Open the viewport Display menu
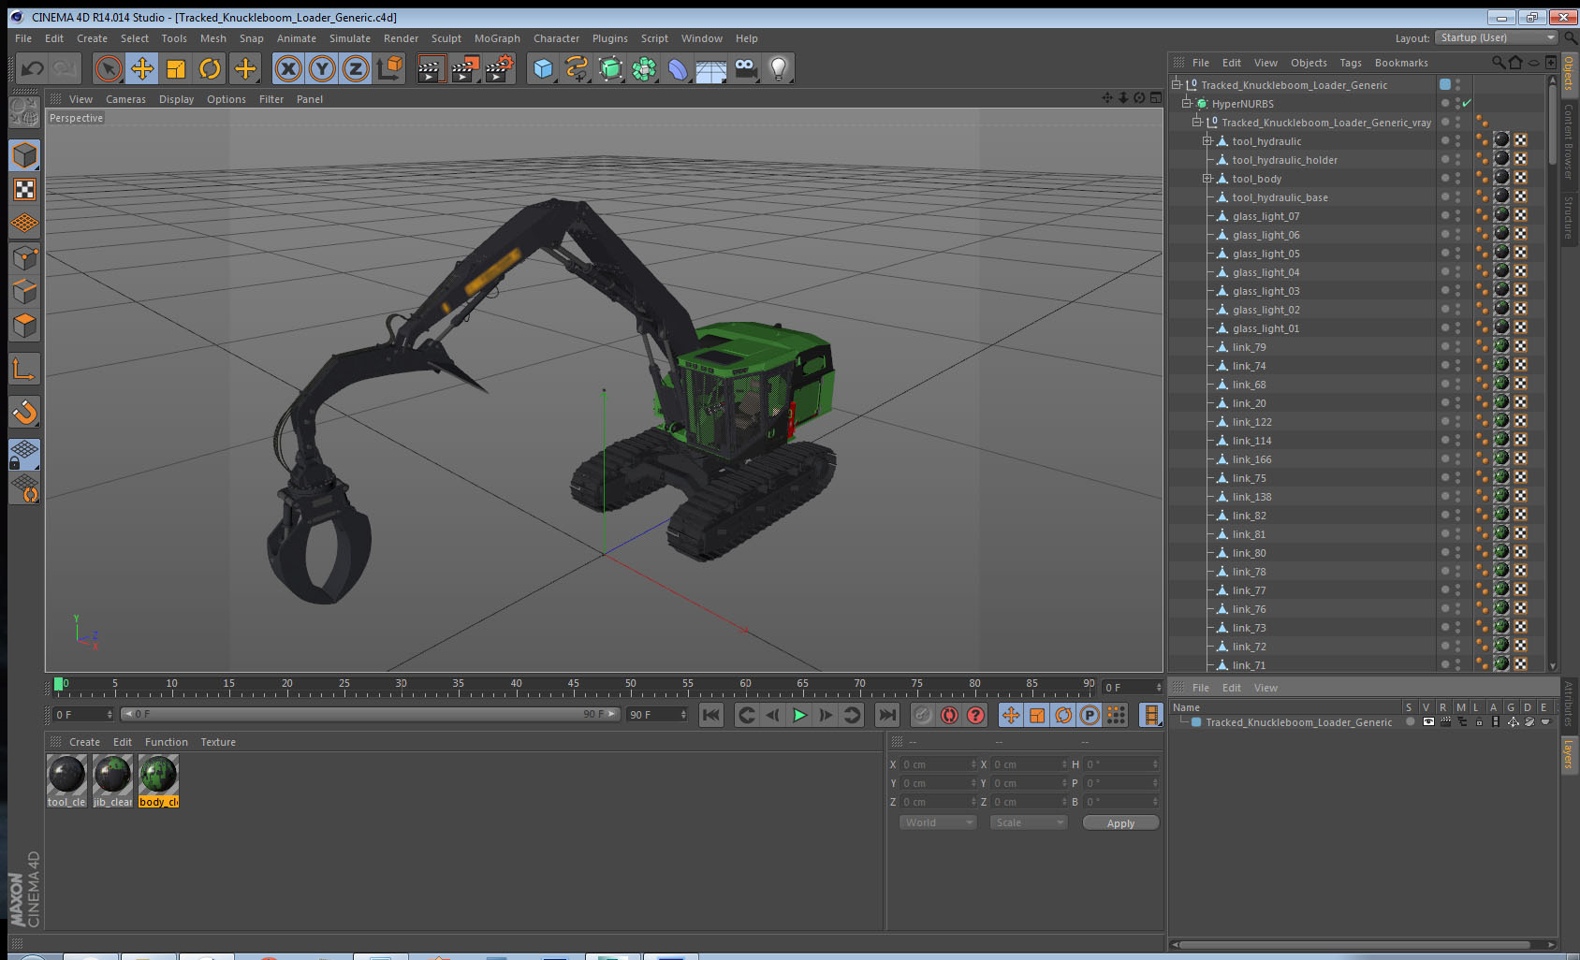Viewport: 1580px width, 960px height. click(x=176, y=99)
